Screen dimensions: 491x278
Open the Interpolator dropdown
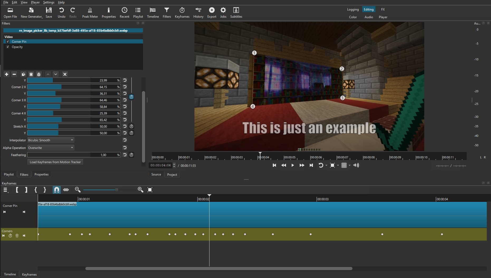[x=51, y=140]
